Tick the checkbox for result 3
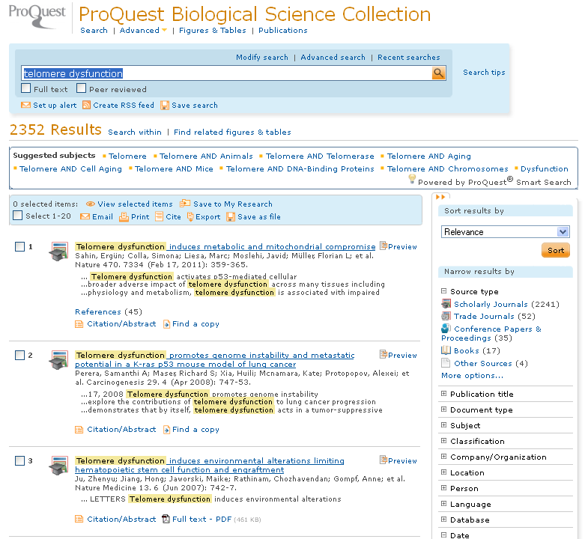585x539 pixels. (x=19, y=460)
